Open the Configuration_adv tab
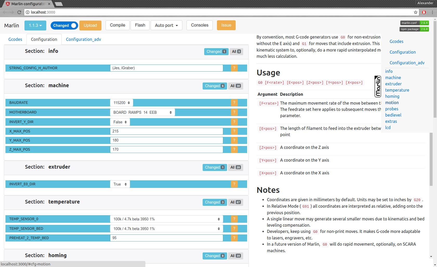 point(83,39)
